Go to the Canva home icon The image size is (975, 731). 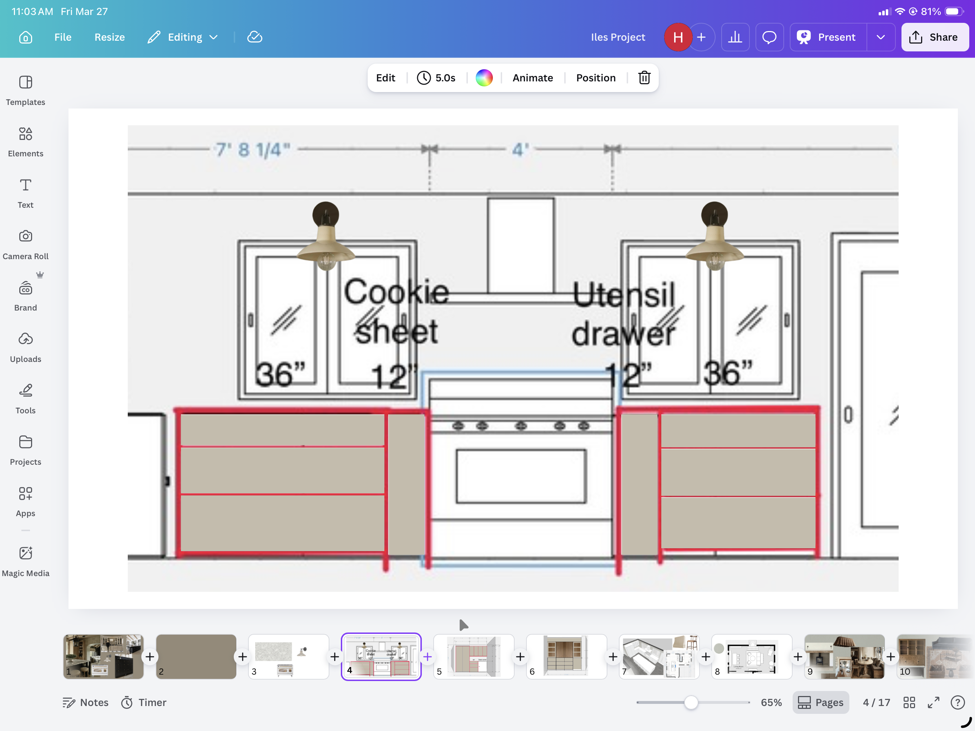[x=26, y=37]
